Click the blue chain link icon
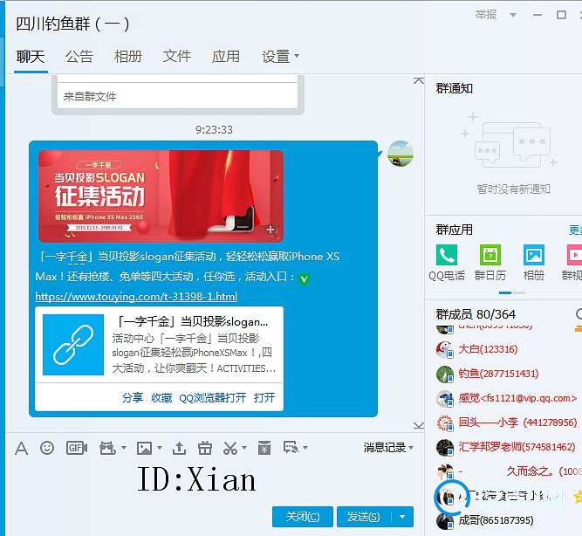This screenshot has height=536, width=582. 73,345
